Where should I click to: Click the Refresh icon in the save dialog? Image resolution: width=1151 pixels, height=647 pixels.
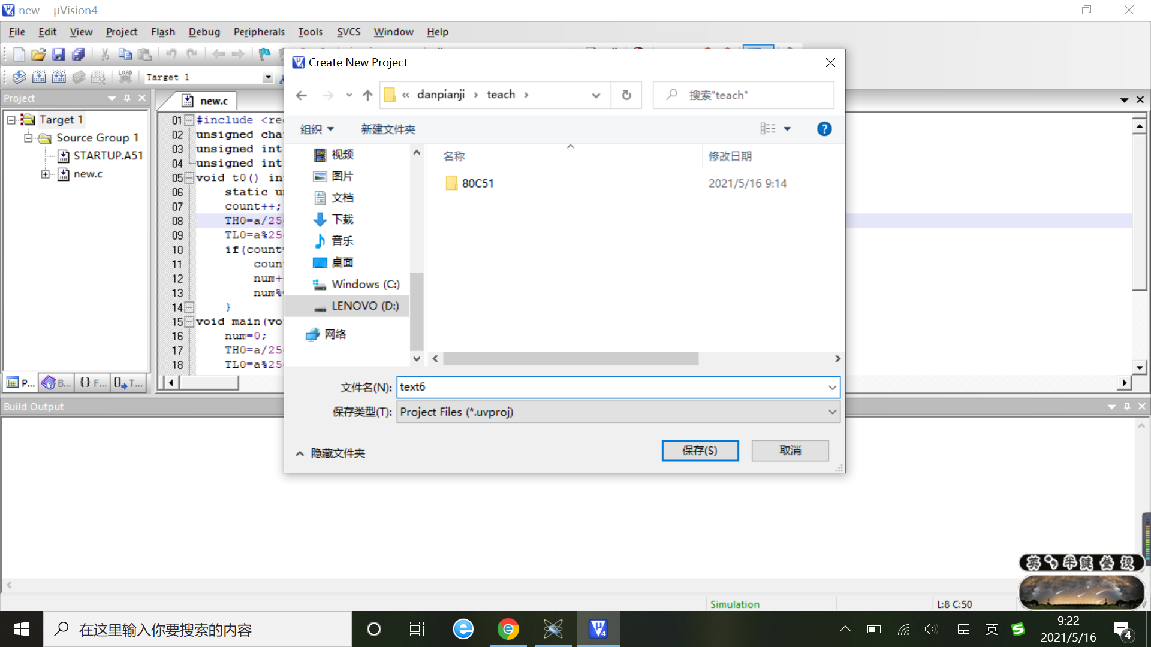pos(626,95)
